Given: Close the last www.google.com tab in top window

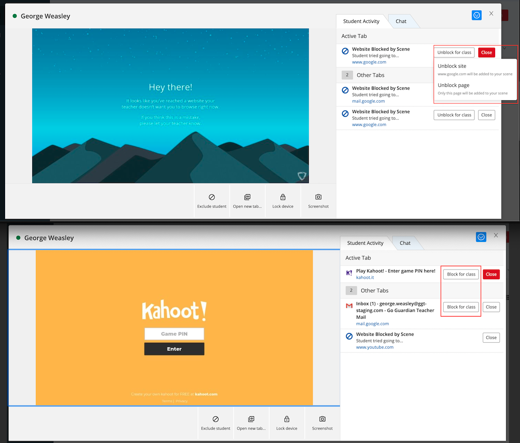Looking at the screenshot, I should tap(486, 115).
